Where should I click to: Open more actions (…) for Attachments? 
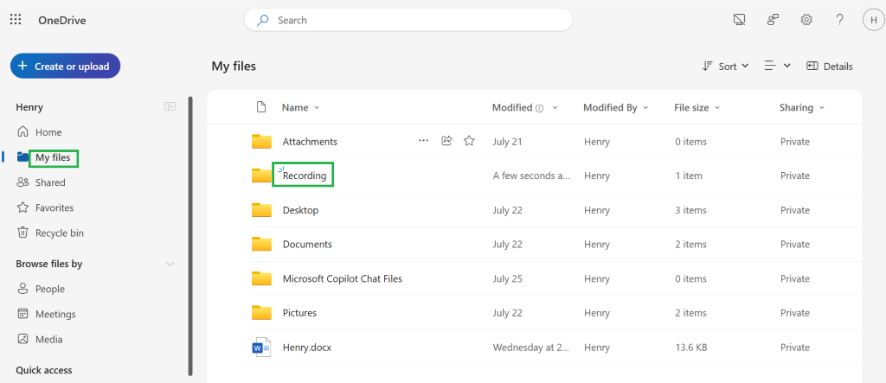pos(424,141)
